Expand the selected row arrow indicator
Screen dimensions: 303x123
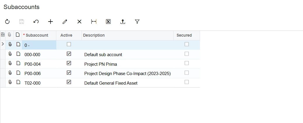(3, 44)
